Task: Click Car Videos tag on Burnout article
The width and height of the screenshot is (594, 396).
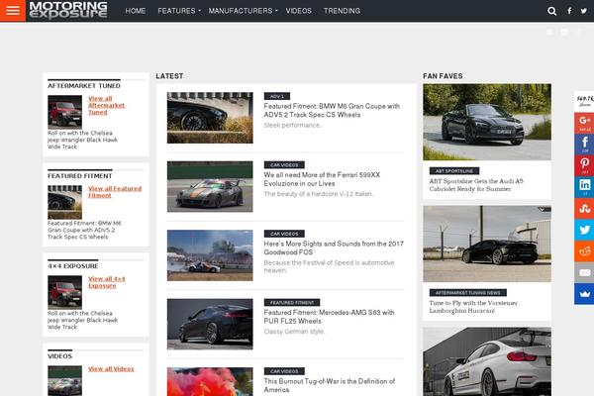Action: coord(284,371)
